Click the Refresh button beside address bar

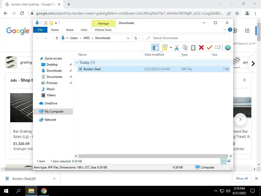click(x=136, y=38)
